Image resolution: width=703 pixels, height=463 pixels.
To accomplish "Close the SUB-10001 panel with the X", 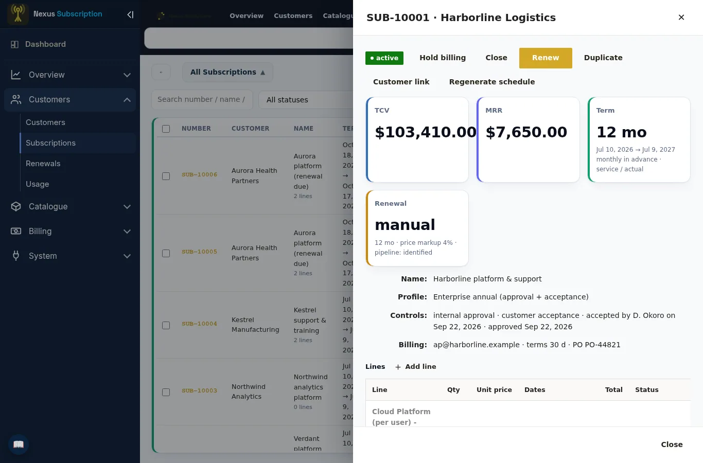I will pyautogui.click(x=681, y=17).
